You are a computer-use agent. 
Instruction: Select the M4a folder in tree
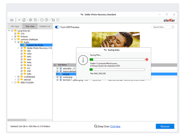coord(29,62)
